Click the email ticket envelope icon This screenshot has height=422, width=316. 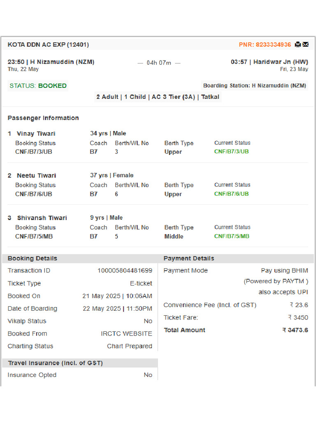click(305, 45)
